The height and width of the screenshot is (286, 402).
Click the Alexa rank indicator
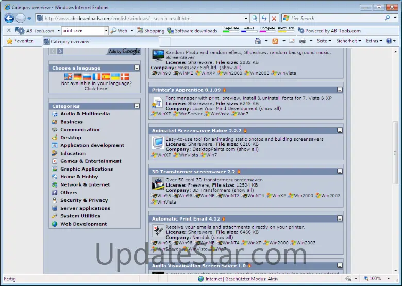click(x=249, y=29)
